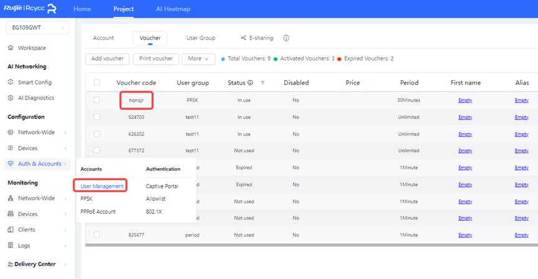
Task: Choose Captive Portal under Authentication
Action: (161, 186)
